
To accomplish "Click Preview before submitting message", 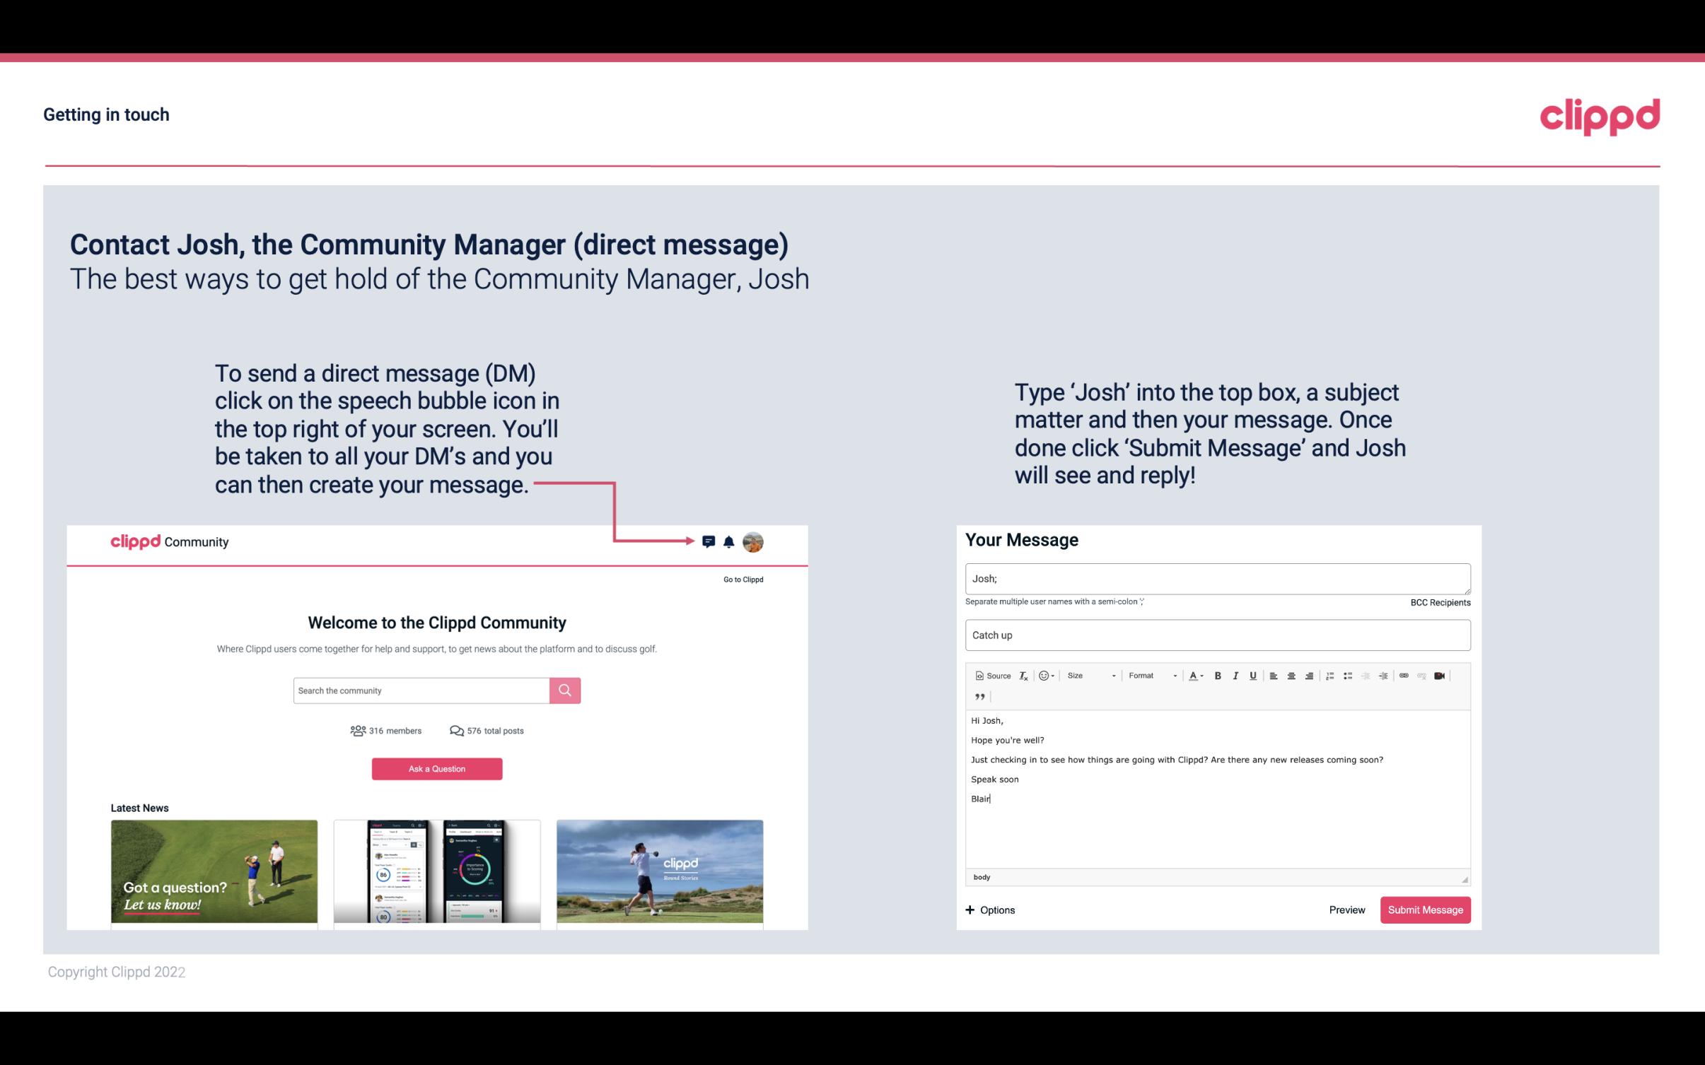I will coord(1346,910).
